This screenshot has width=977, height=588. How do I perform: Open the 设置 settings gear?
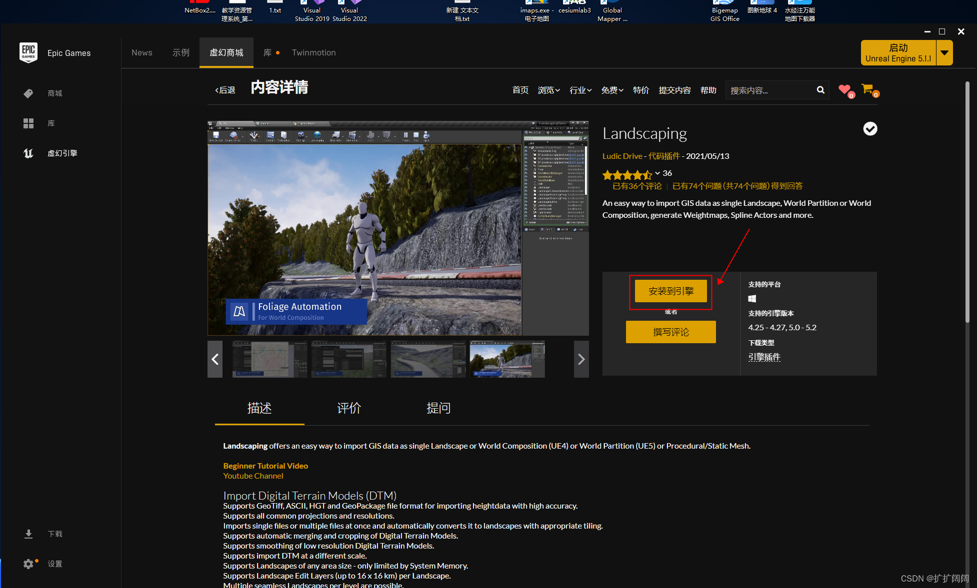click(x=29, y=564)
